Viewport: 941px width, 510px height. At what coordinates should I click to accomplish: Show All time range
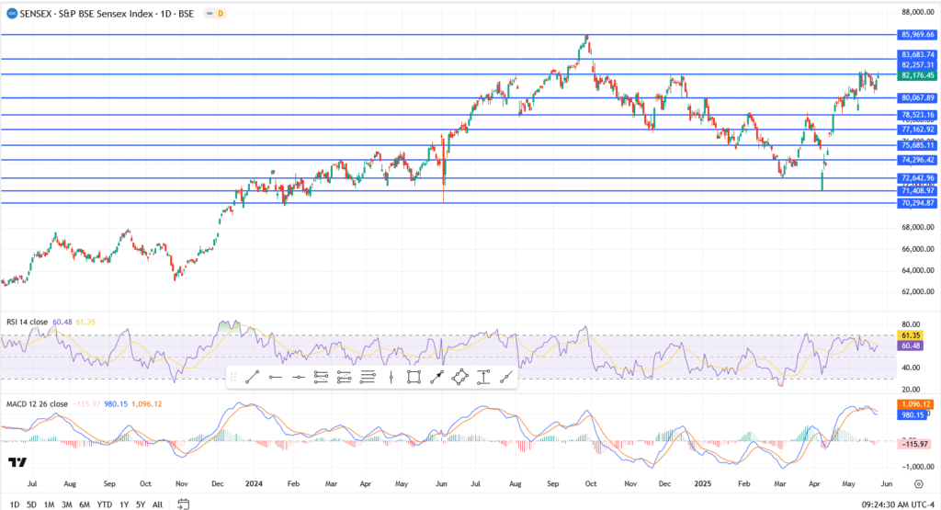click(x=157, y=504)
